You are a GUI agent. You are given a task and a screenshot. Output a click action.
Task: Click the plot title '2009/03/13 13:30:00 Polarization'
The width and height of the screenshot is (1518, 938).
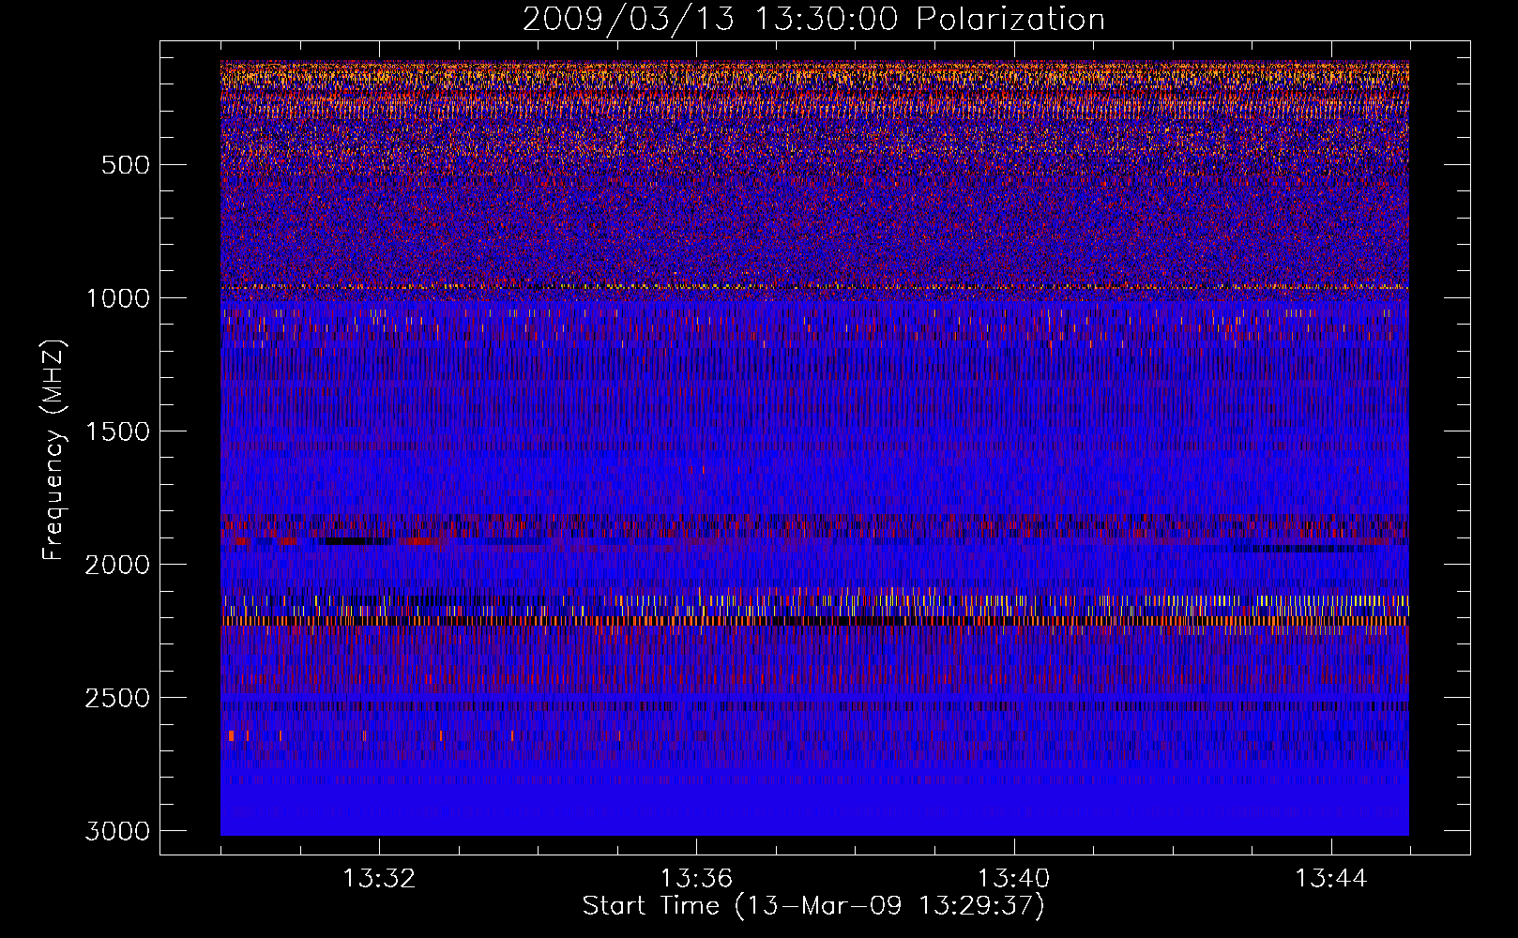point(813,19)
